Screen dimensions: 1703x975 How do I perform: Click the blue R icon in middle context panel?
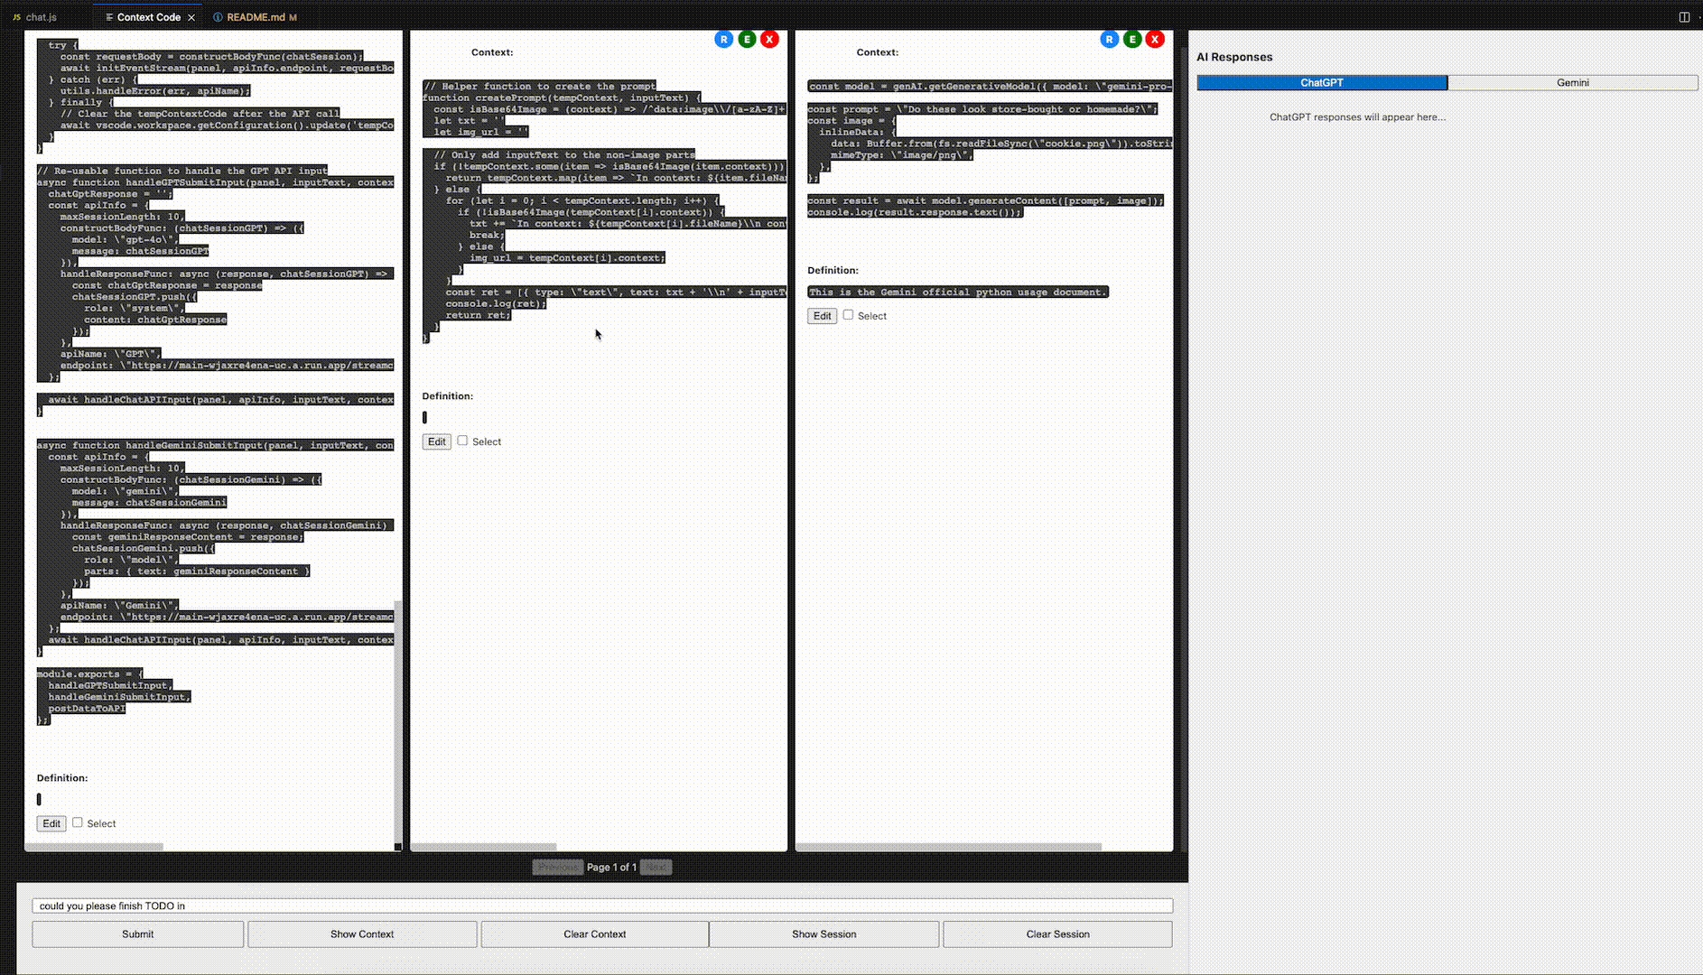tap(723, 39)
